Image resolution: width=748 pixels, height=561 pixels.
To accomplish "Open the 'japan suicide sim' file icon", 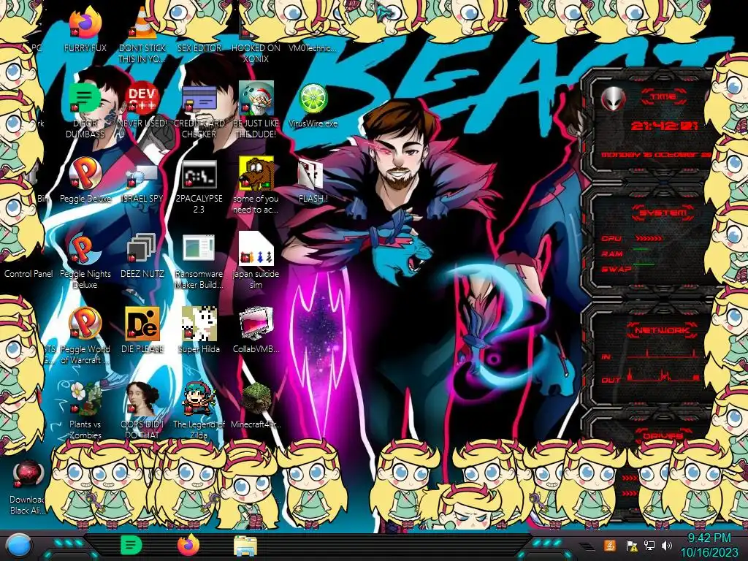I will click(x=256, y=248).
